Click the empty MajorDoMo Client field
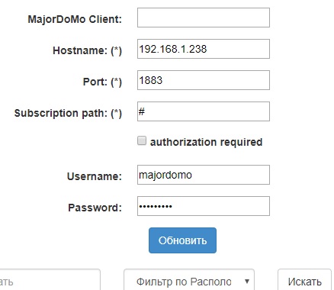This screenshot has height=290, width=334. point(204,18)
